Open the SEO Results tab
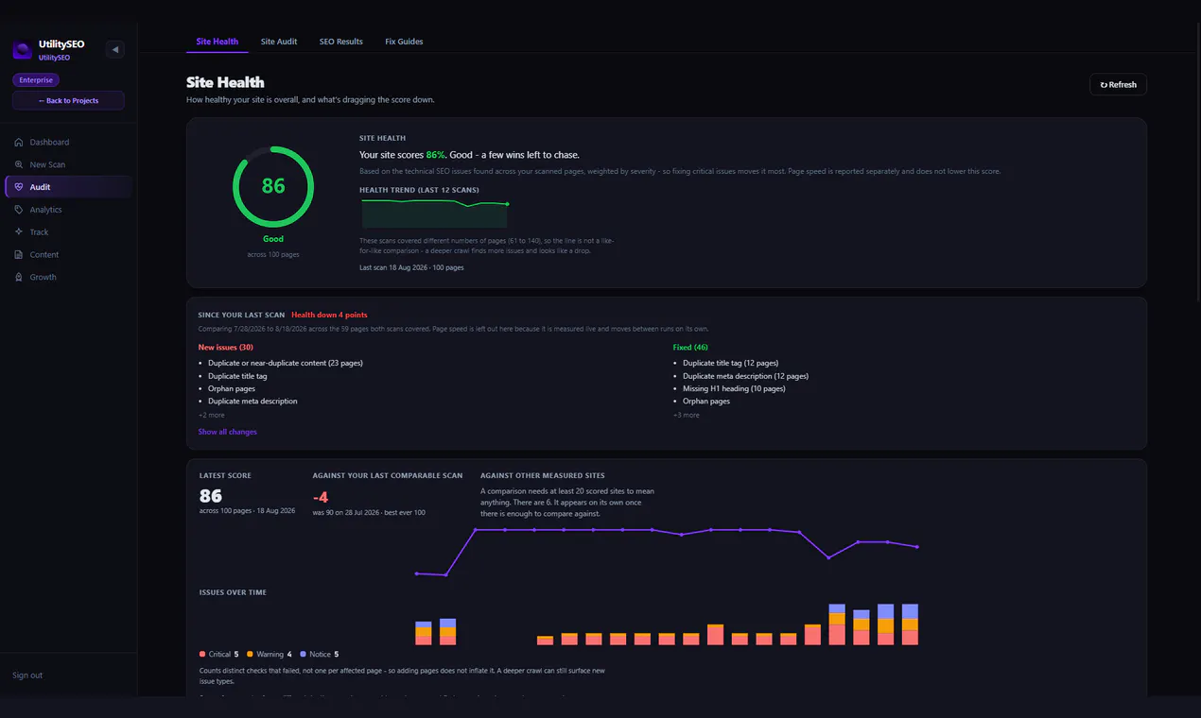Screen dimensions: 1201x718 tap(341, 42)
